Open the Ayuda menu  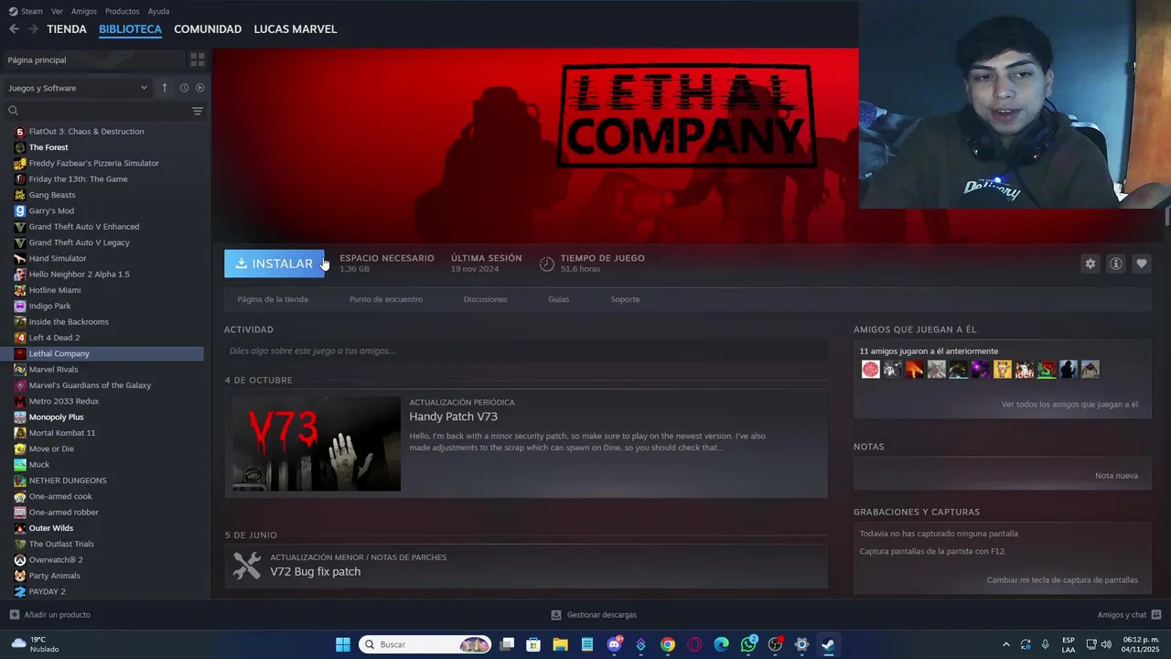pos(158,11)
